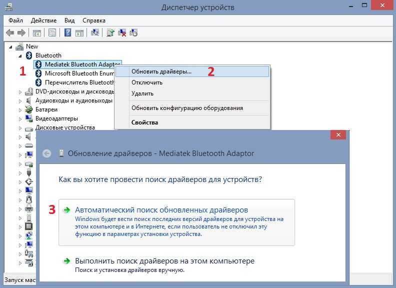
Task: Choose Свойства from context menu
Action: tap(192, 122)
